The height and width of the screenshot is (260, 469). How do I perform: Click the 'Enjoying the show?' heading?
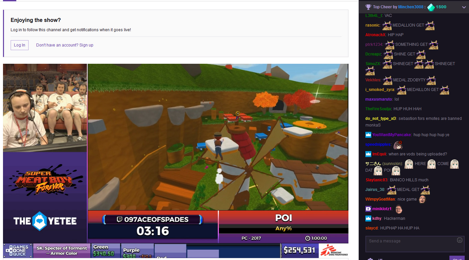tap(36, 20)
